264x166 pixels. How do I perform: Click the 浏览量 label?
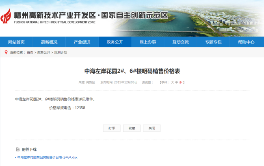(147, 82)
